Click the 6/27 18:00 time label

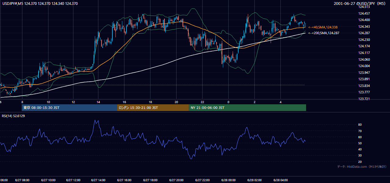[150, 180]
